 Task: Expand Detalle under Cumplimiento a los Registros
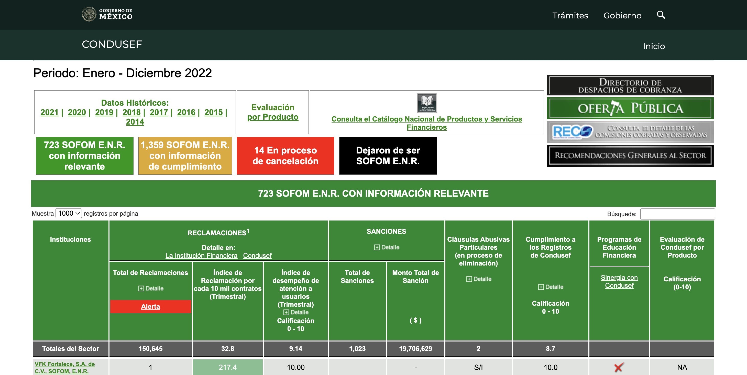tap(550, 287)
